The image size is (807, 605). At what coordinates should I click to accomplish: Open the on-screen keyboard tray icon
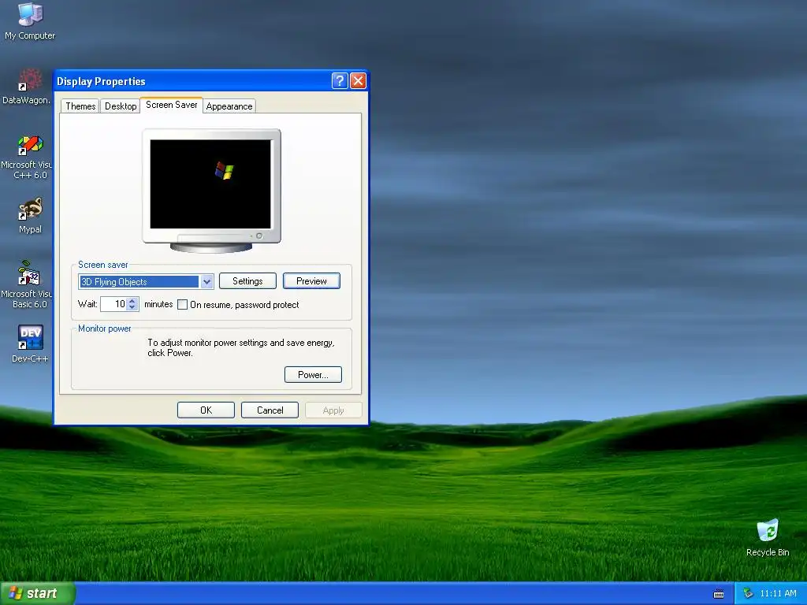point(719,594)
